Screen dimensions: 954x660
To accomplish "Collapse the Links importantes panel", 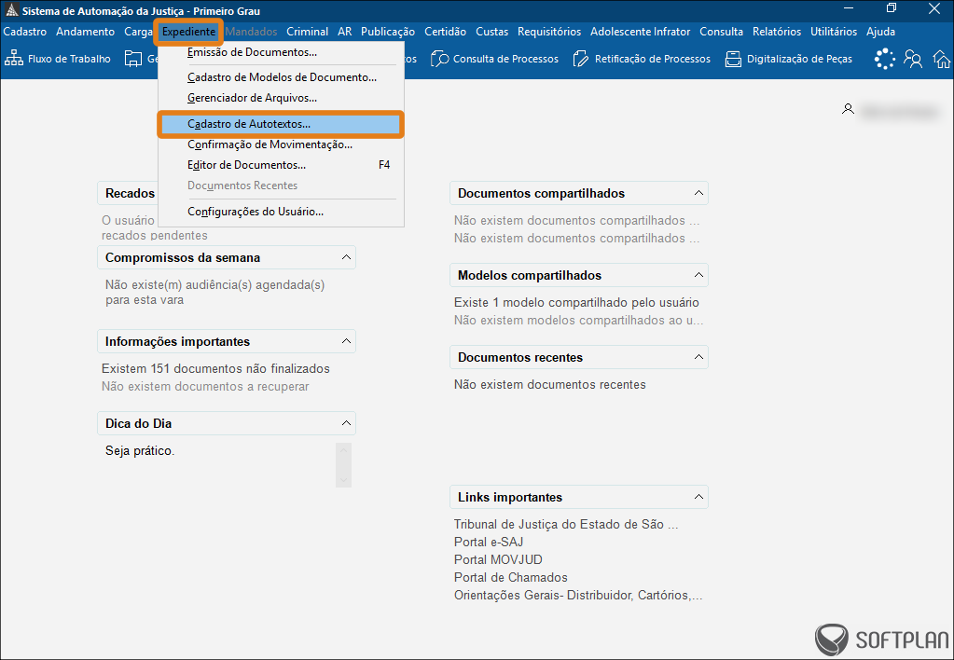I will coord(698,497).
